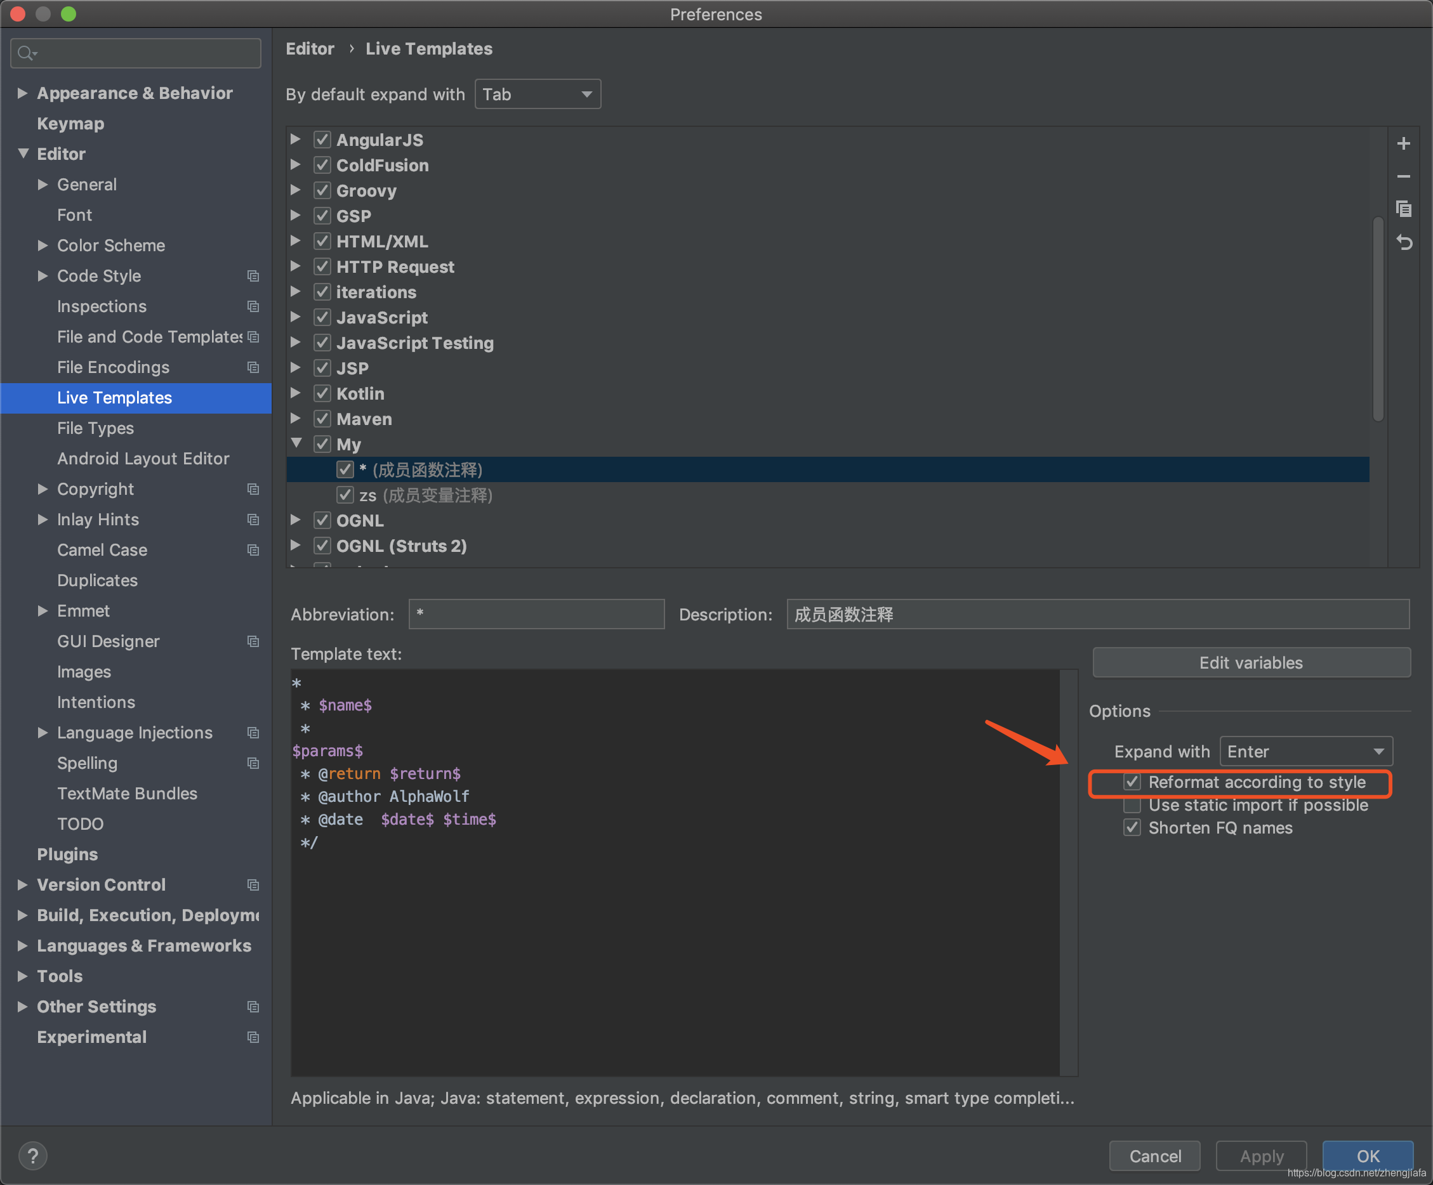Open the Expand with Enter dropdown
Viewport: 1433px width, 1185px height.
pyautogui.click(x=1306, y=751)
